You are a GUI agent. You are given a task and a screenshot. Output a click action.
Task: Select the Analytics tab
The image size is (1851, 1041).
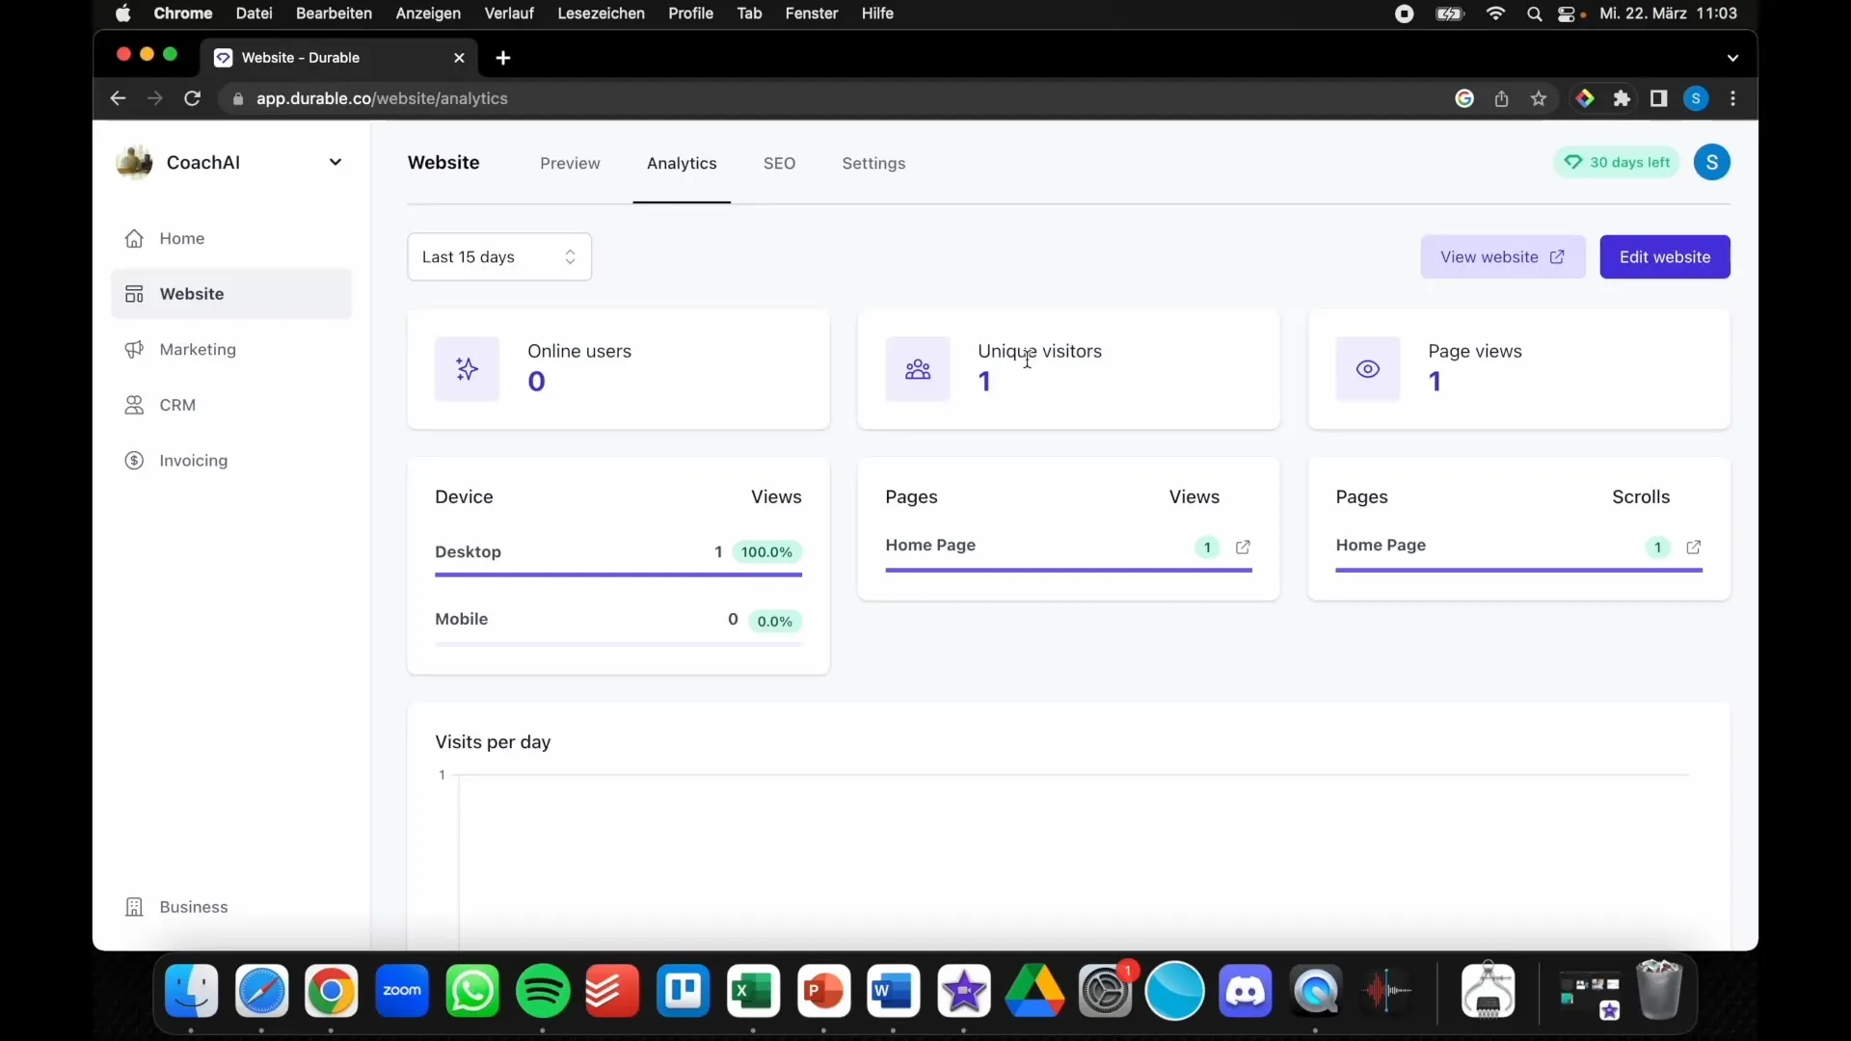tap(682, 164)
